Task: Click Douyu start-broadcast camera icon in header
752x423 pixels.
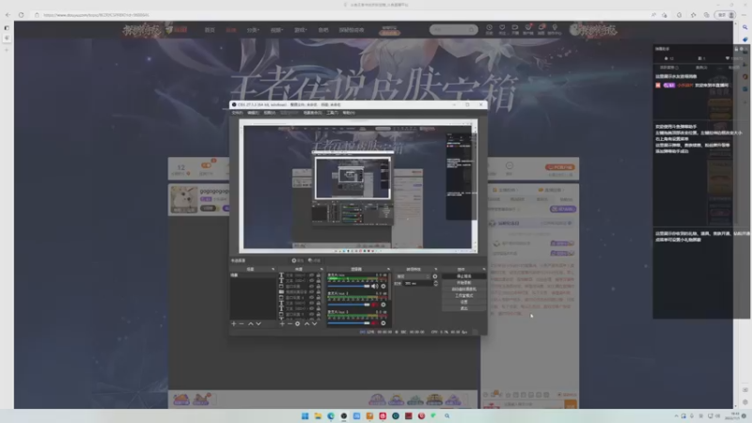Action: (x=515, y=28)
